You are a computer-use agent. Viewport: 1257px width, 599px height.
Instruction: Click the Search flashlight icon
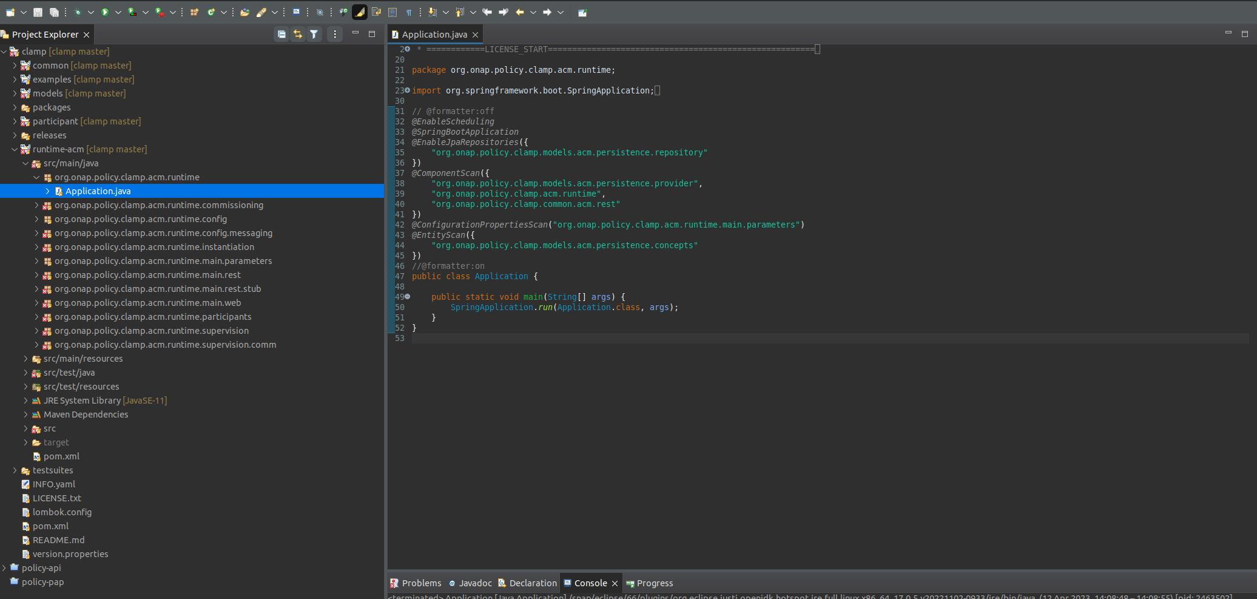click(261, 12)
